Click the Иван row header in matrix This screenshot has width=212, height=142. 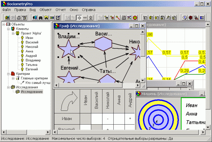67,119
